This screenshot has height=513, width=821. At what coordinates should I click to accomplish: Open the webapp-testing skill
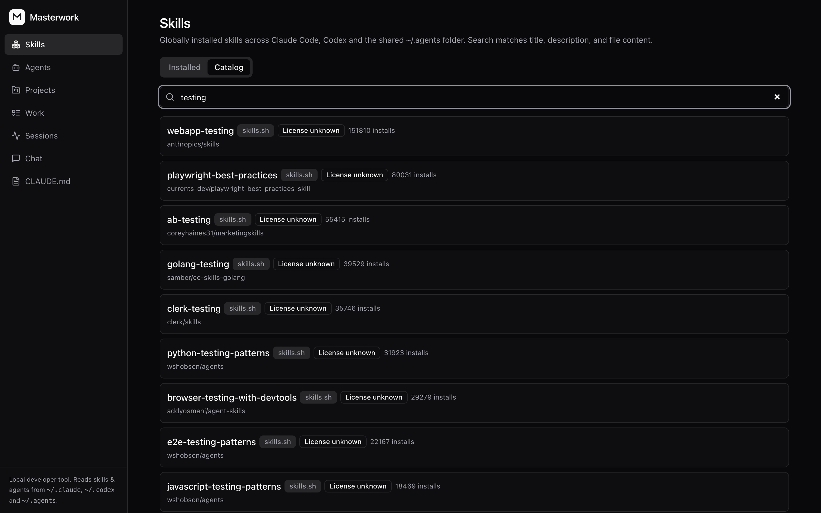point(474,137)
